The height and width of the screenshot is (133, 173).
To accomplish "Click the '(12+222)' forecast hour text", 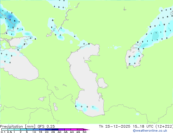I will pos(164,126).
